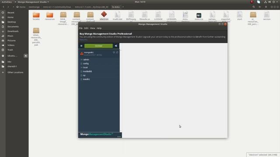280x157 pixels.
Task: Select the start script file
Action: coord(239,16)
